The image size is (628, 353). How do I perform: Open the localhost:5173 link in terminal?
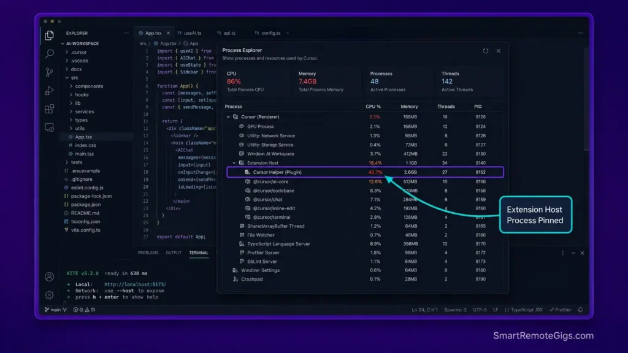[136, 284]
